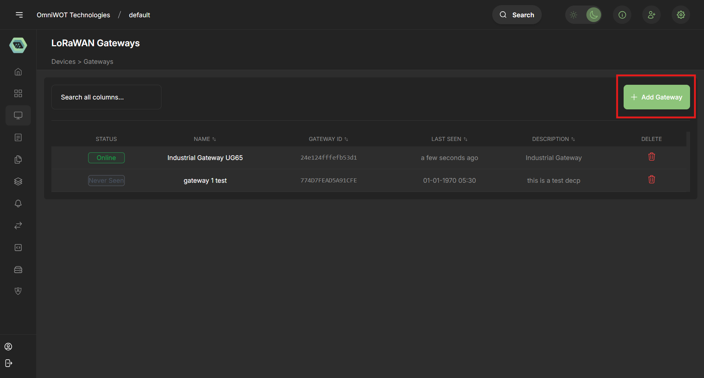Select the Devices monitor icon in sidebar
The image size is (704, 378).
(x=18, y=115)
